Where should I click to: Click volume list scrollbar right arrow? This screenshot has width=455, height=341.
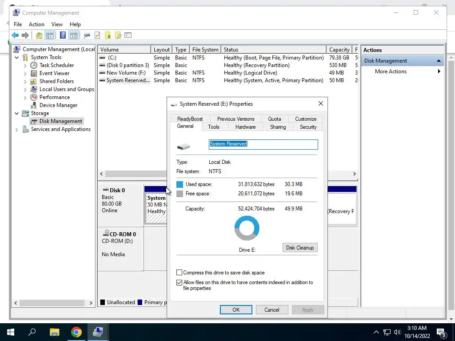pos(354,174)
